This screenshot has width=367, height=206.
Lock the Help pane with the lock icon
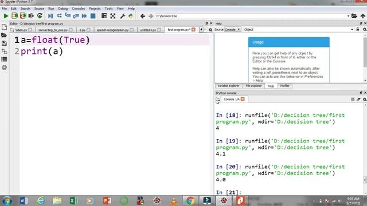[x=358, y=29]
